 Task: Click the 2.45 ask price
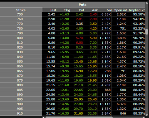coord(93,14)
